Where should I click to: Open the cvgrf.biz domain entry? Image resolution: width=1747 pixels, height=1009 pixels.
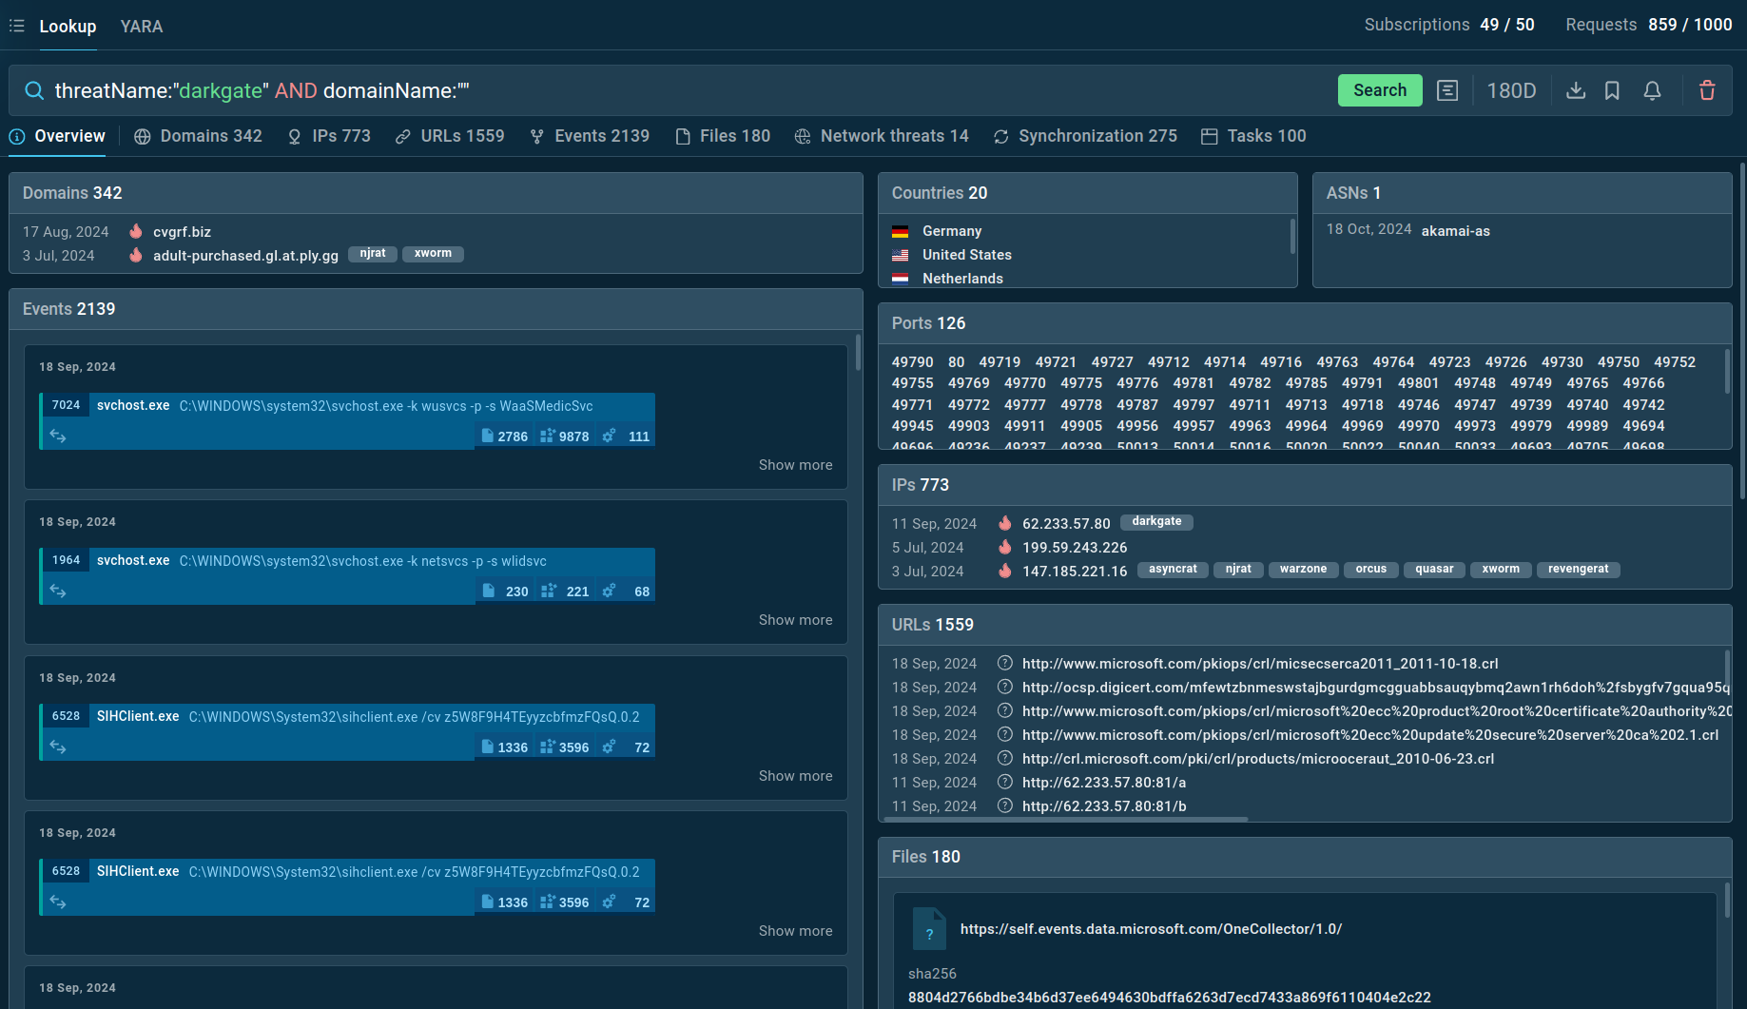tap(182, 232)
